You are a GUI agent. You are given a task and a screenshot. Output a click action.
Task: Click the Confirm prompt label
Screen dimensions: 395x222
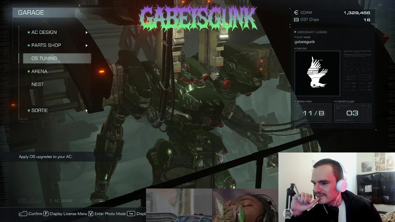pos(35,214)
